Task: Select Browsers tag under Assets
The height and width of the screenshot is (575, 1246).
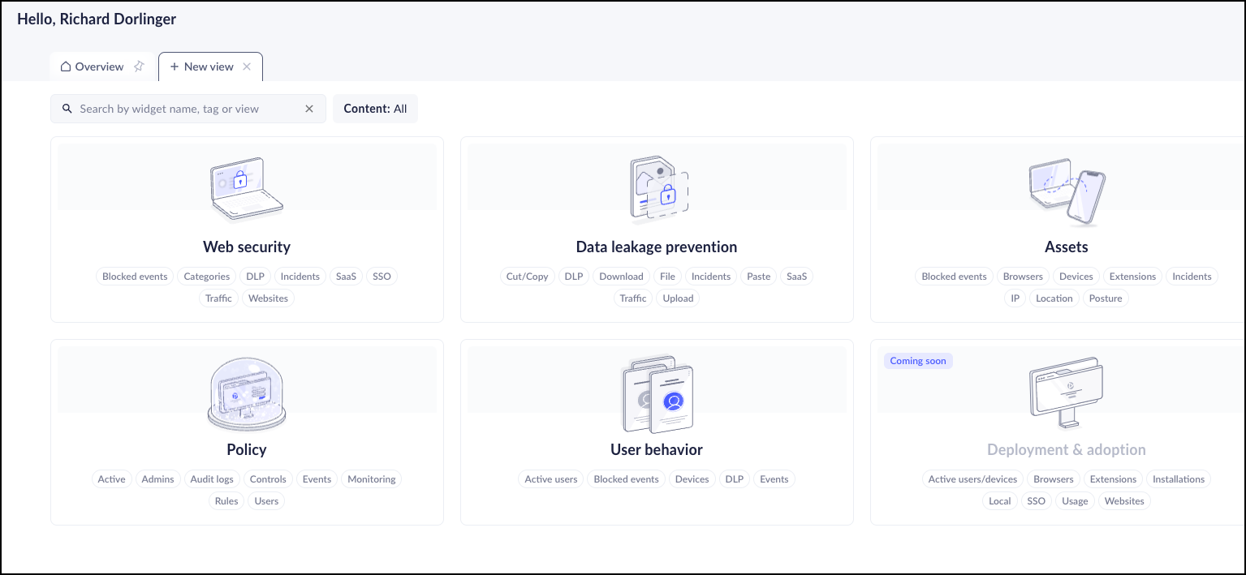Action: pos(1023,277)
